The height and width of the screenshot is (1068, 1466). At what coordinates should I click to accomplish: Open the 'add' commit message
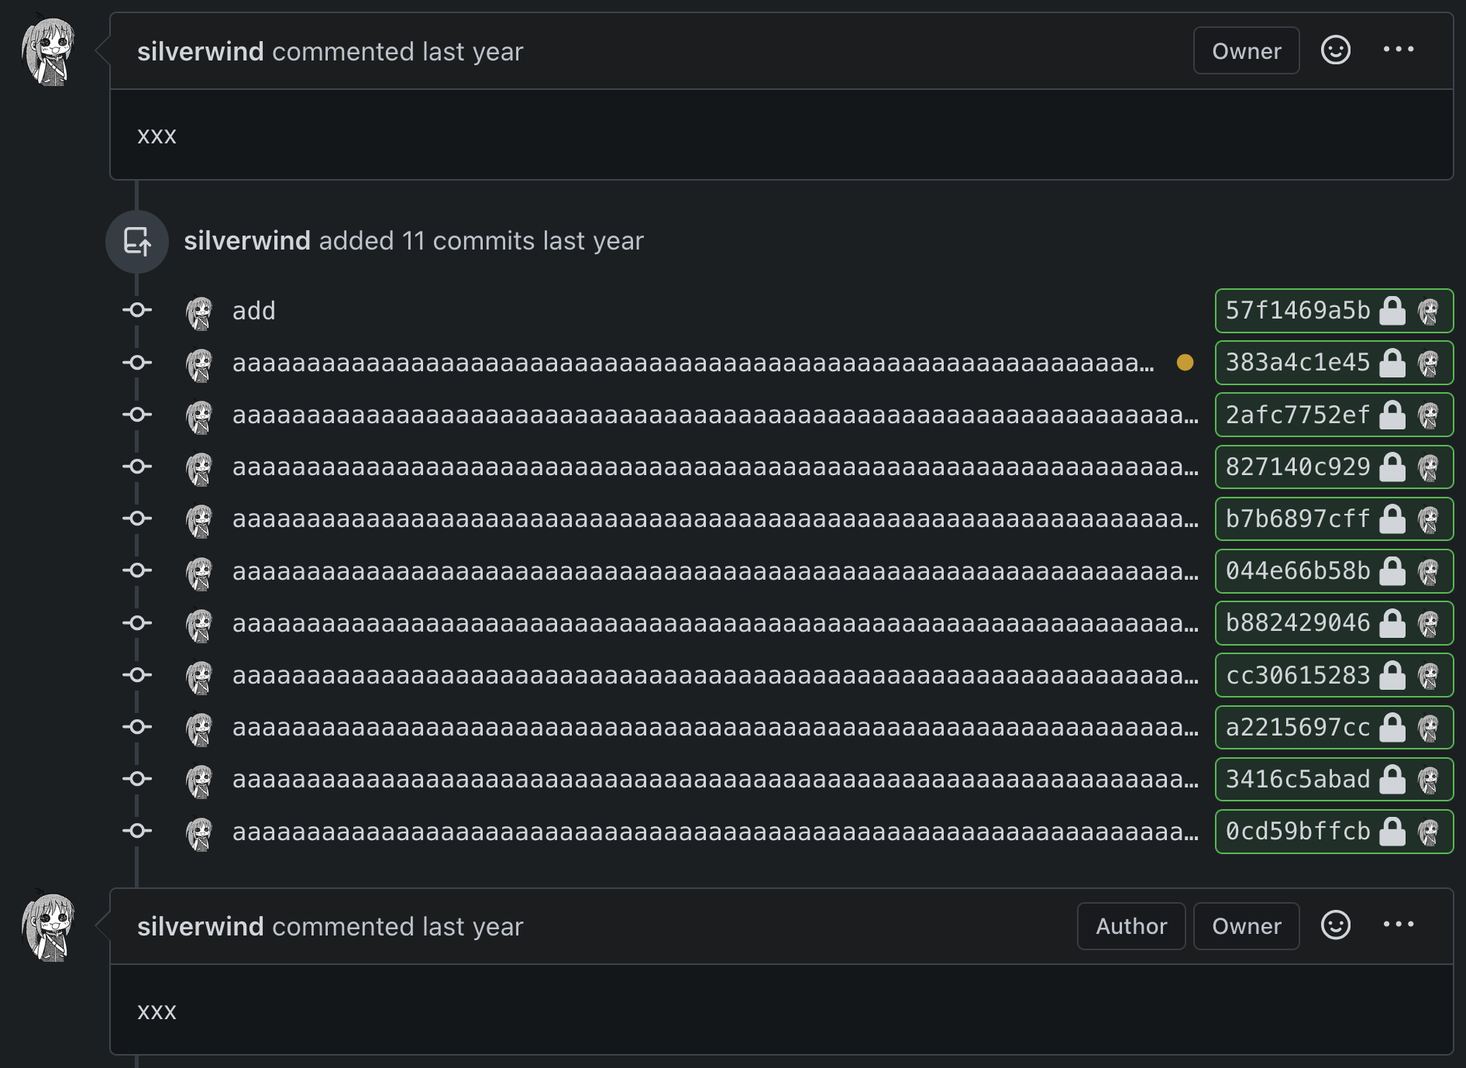pyautogui.click(x=254, y=312)
